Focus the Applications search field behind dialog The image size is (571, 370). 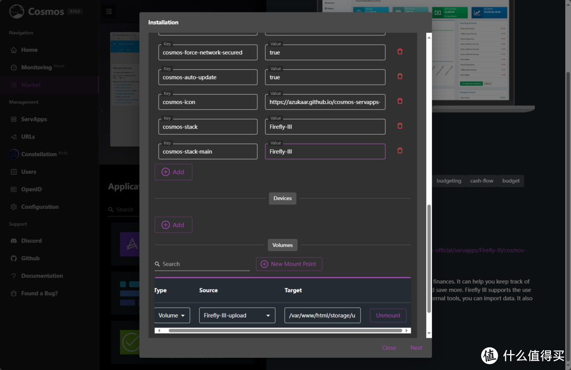click(125, 209)
